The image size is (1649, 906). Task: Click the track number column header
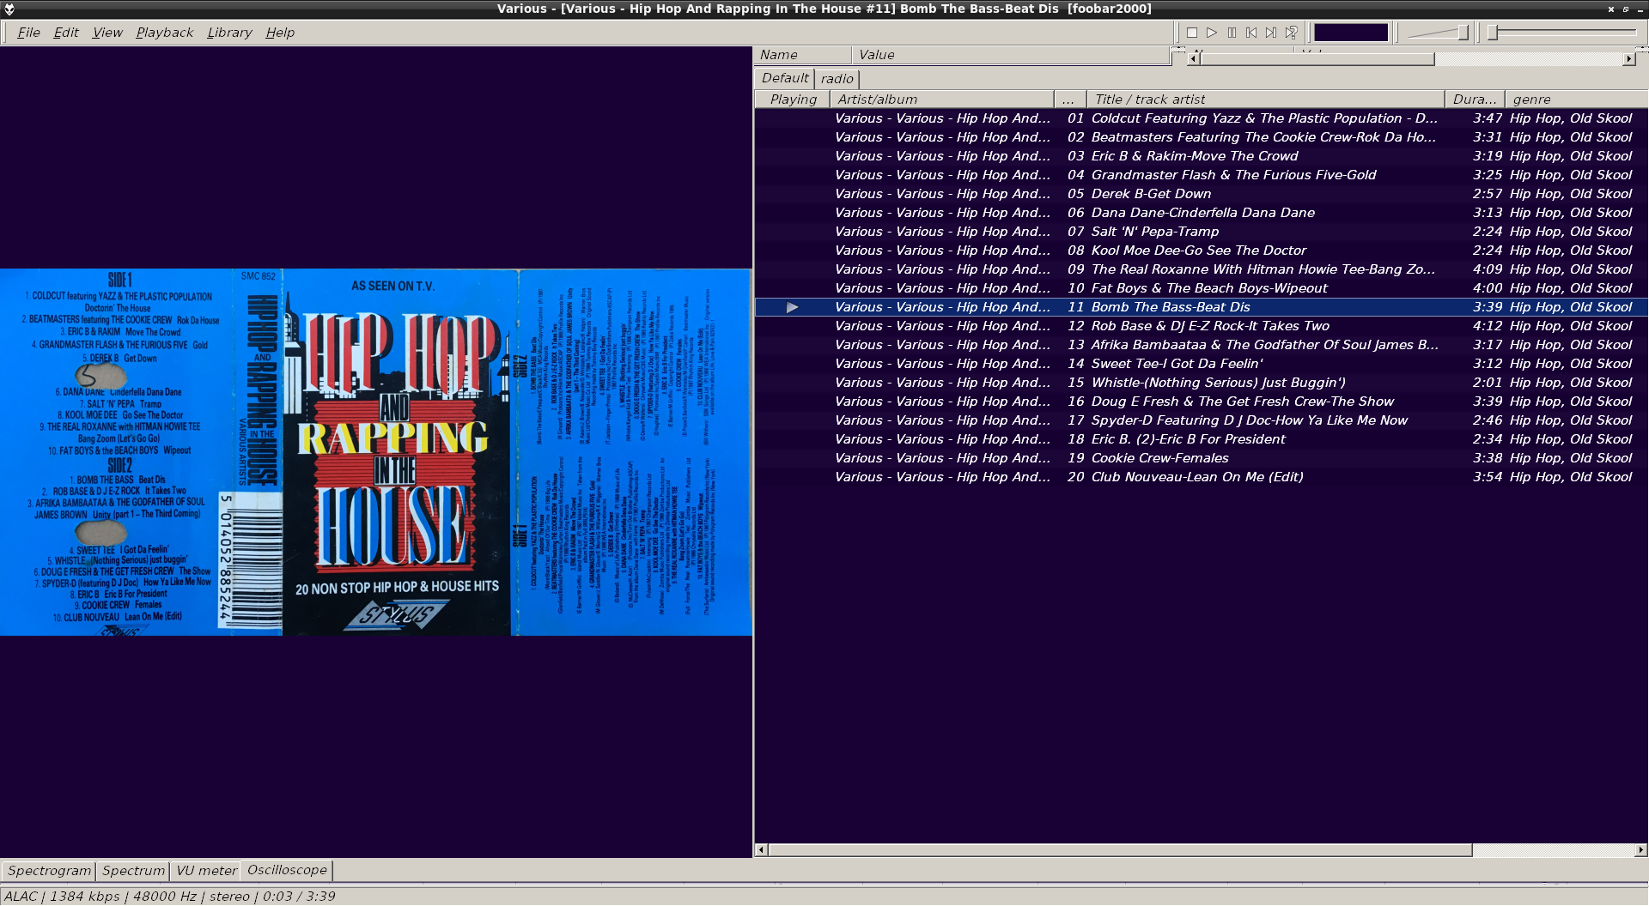(x=1070, y=100)
